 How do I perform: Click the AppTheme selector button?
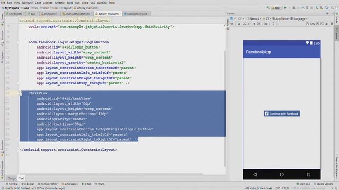coord(280,19)
